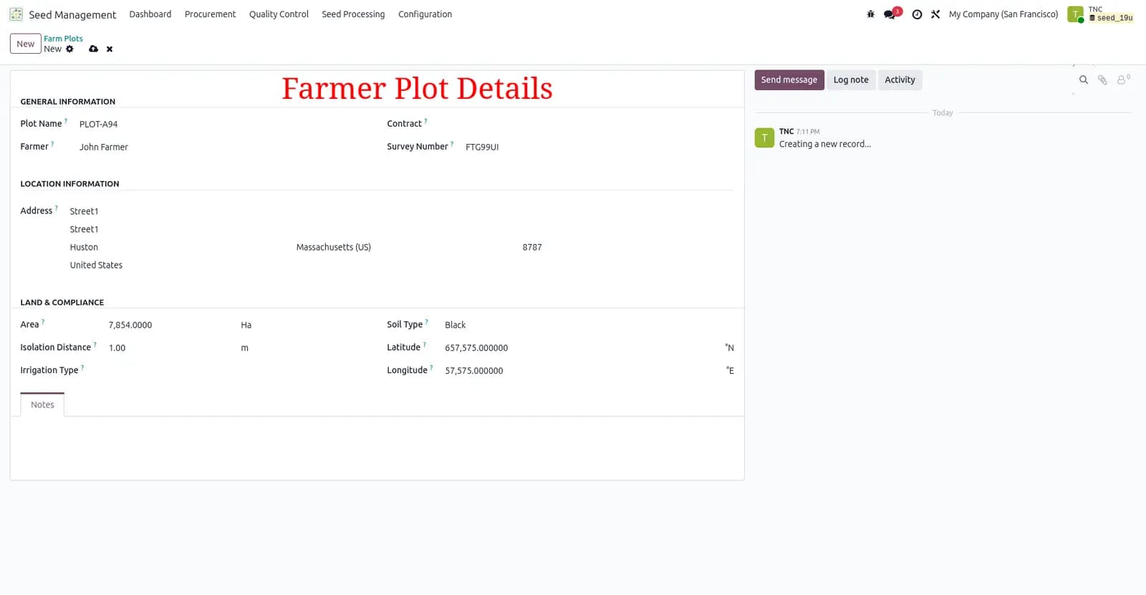The height and width of the screenshot is (595, 1146).
Task: Open the My Company (San Francisco) switcher
Action: click(x=1003, y=14)
